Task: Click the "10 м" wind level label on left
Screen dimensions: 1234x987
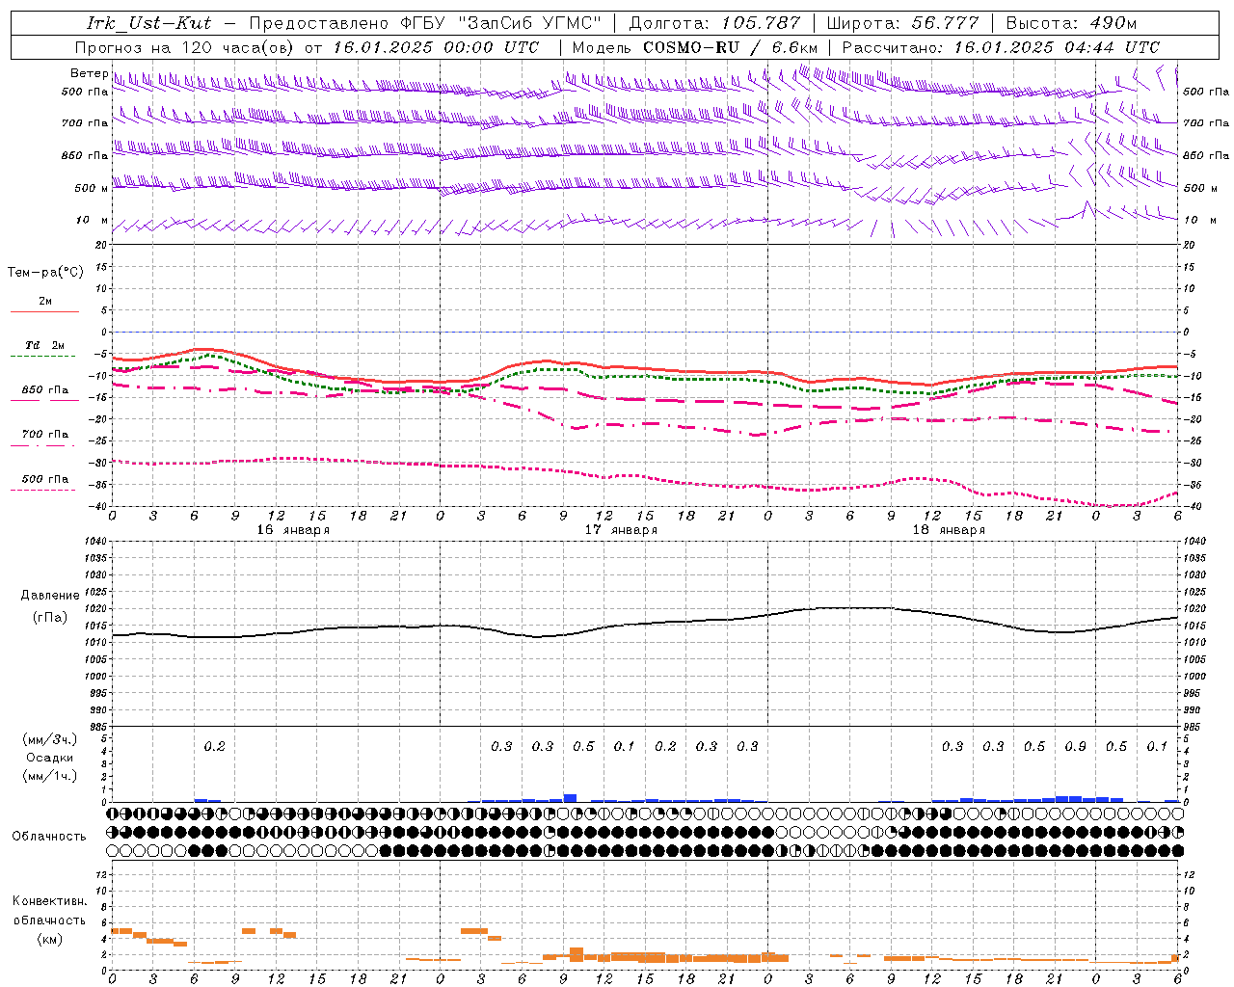Action: [93, 221]
